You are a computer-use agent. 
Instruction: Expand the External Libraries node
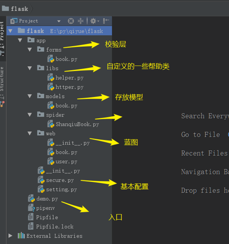[x=10, y=236]
